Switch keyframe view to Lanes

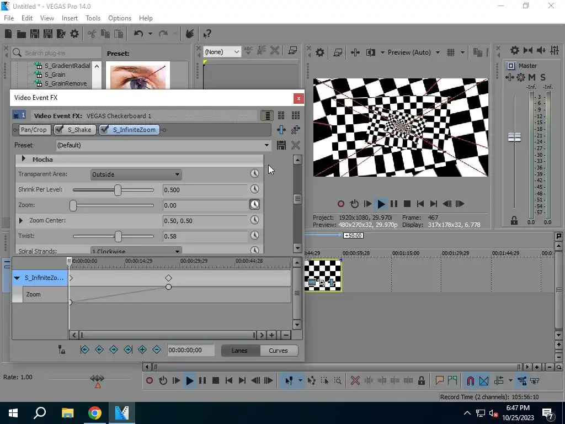pos(239,351)
